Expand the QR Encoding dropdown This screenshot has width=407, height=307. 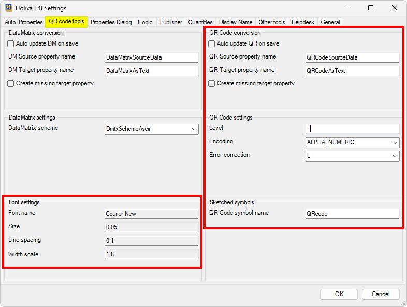[x=352, y=142]
